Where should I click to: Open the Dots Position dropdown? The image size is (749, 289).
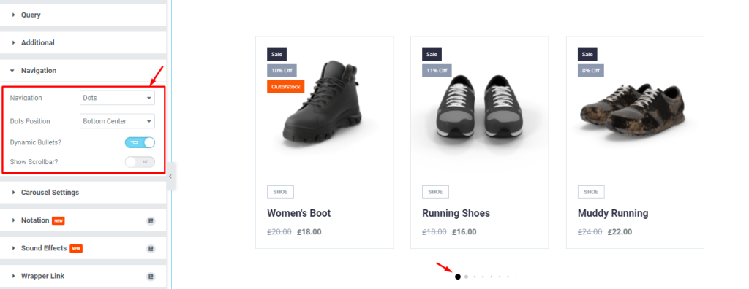[118, 121]
